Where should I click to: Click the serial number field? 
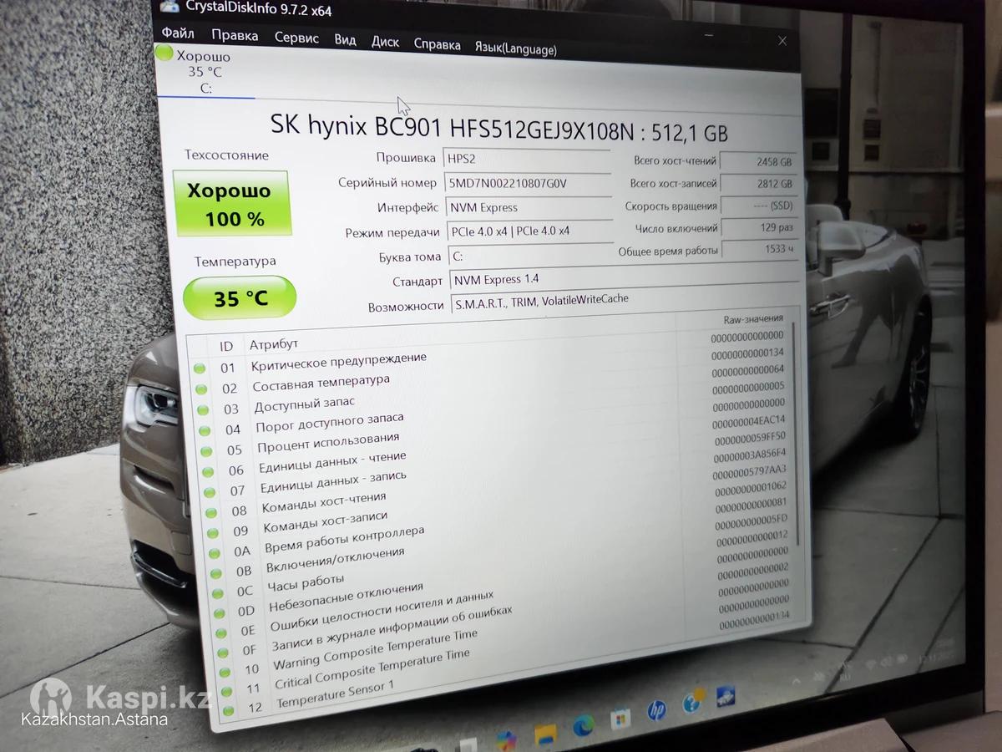pos(527,184)
